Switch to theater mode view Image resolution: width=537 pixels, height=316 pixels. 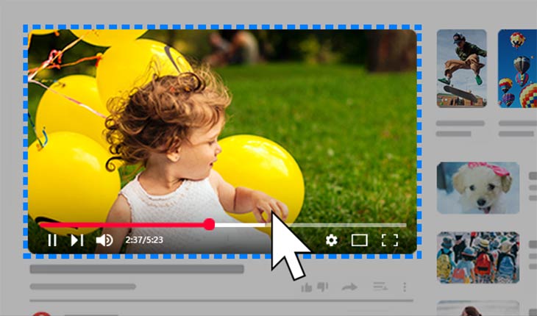click(x=359, y=240)
